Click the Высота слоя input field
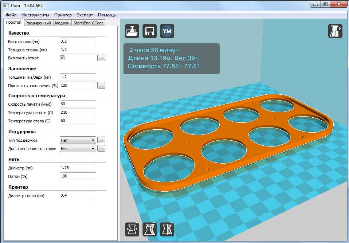 tap(78, 42)
